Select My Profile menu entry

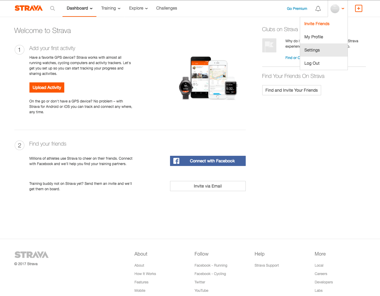coord(314,37)
